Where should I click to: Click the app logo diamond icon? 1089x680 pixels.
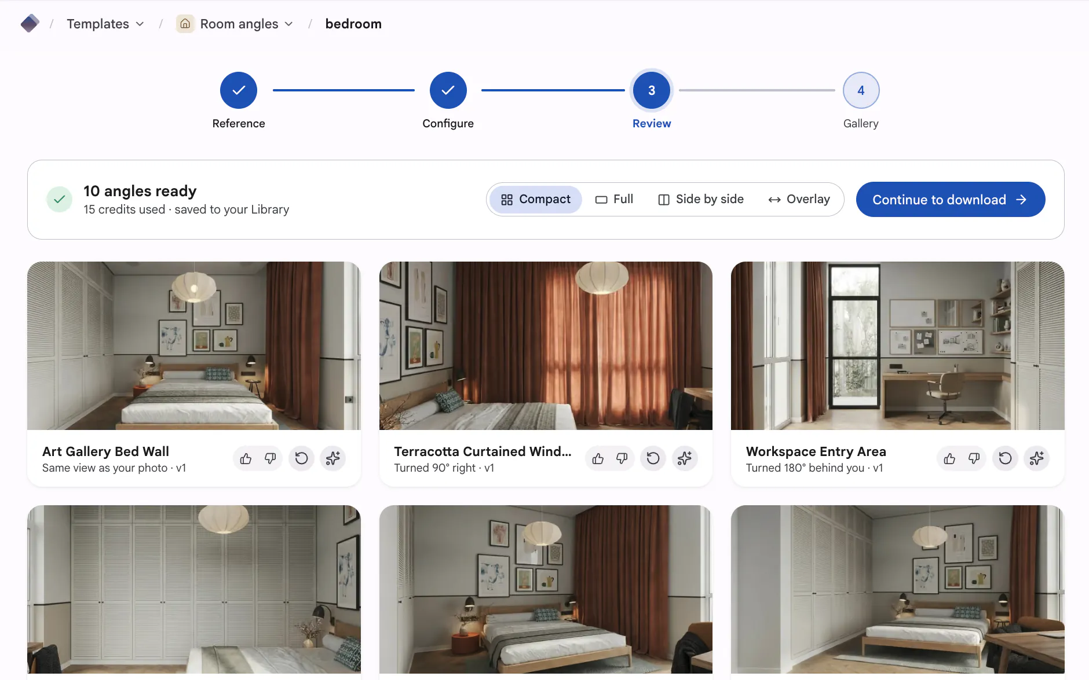coord(30,24)
